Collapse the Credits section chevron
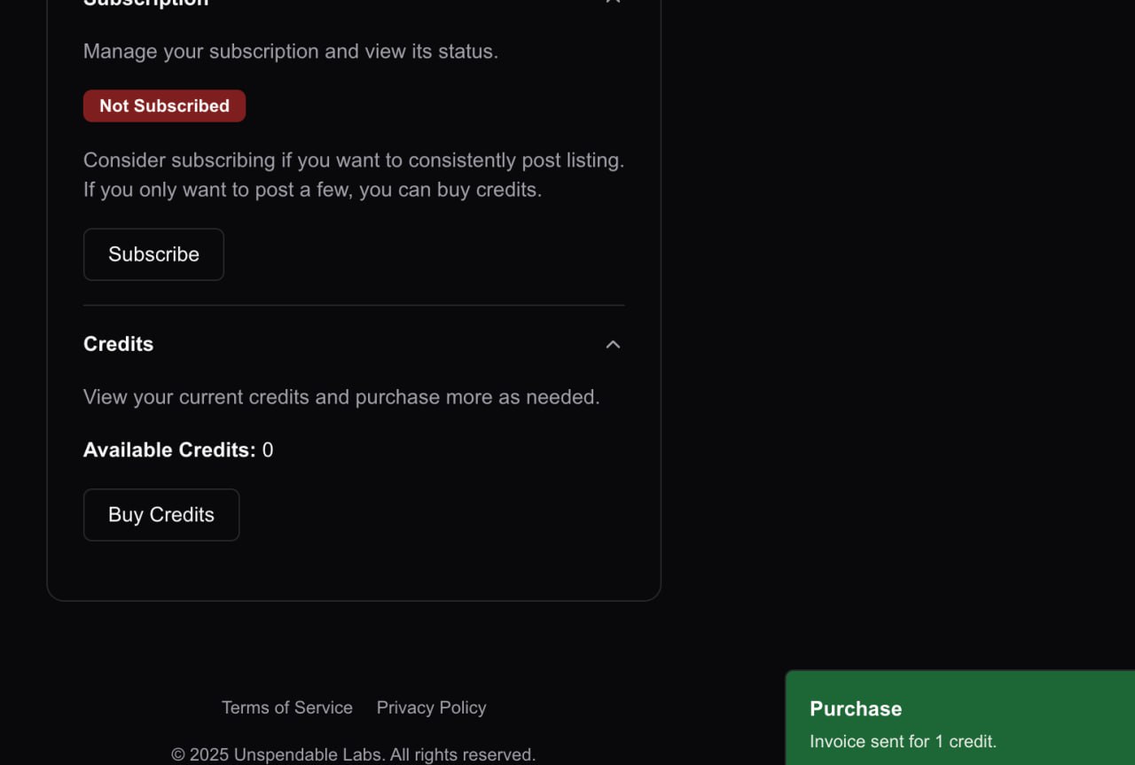The width and height of the screenshot is (1135, 765). (x=613, y=344)
